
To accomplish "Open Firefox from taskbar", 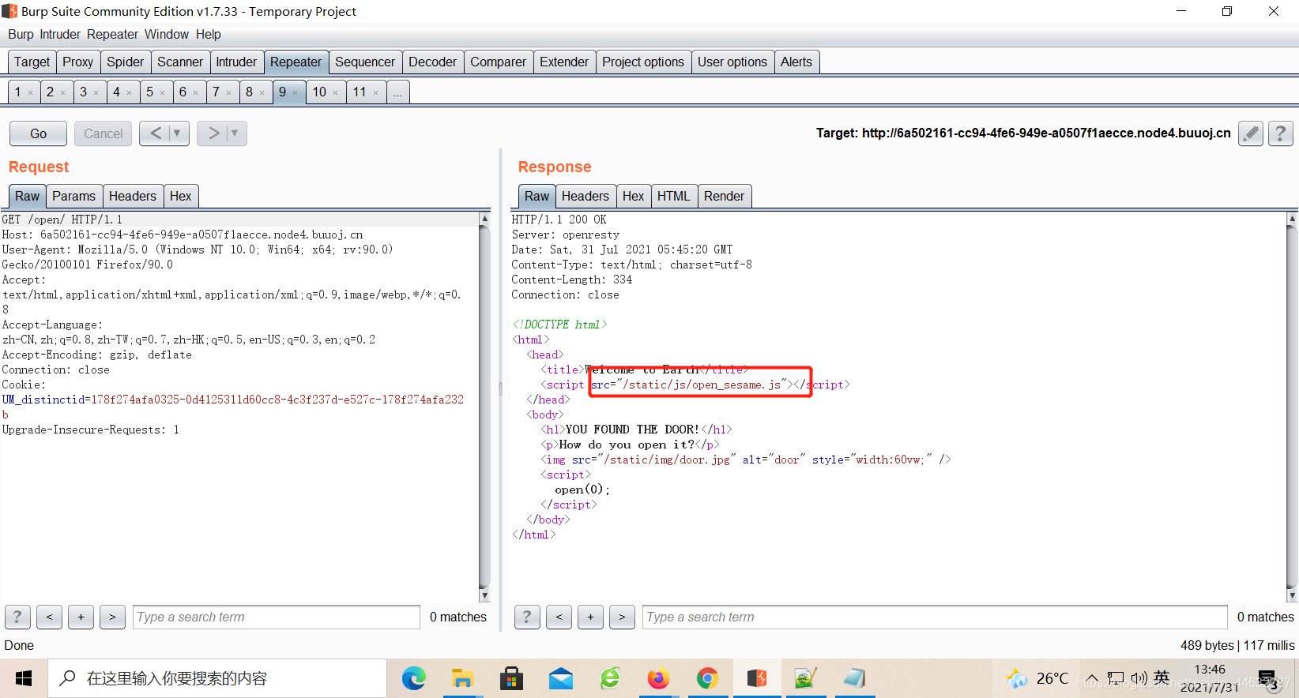I will [658, 678].
